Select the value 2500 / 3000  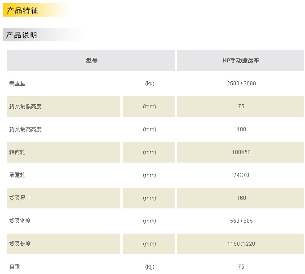[241, 84]
